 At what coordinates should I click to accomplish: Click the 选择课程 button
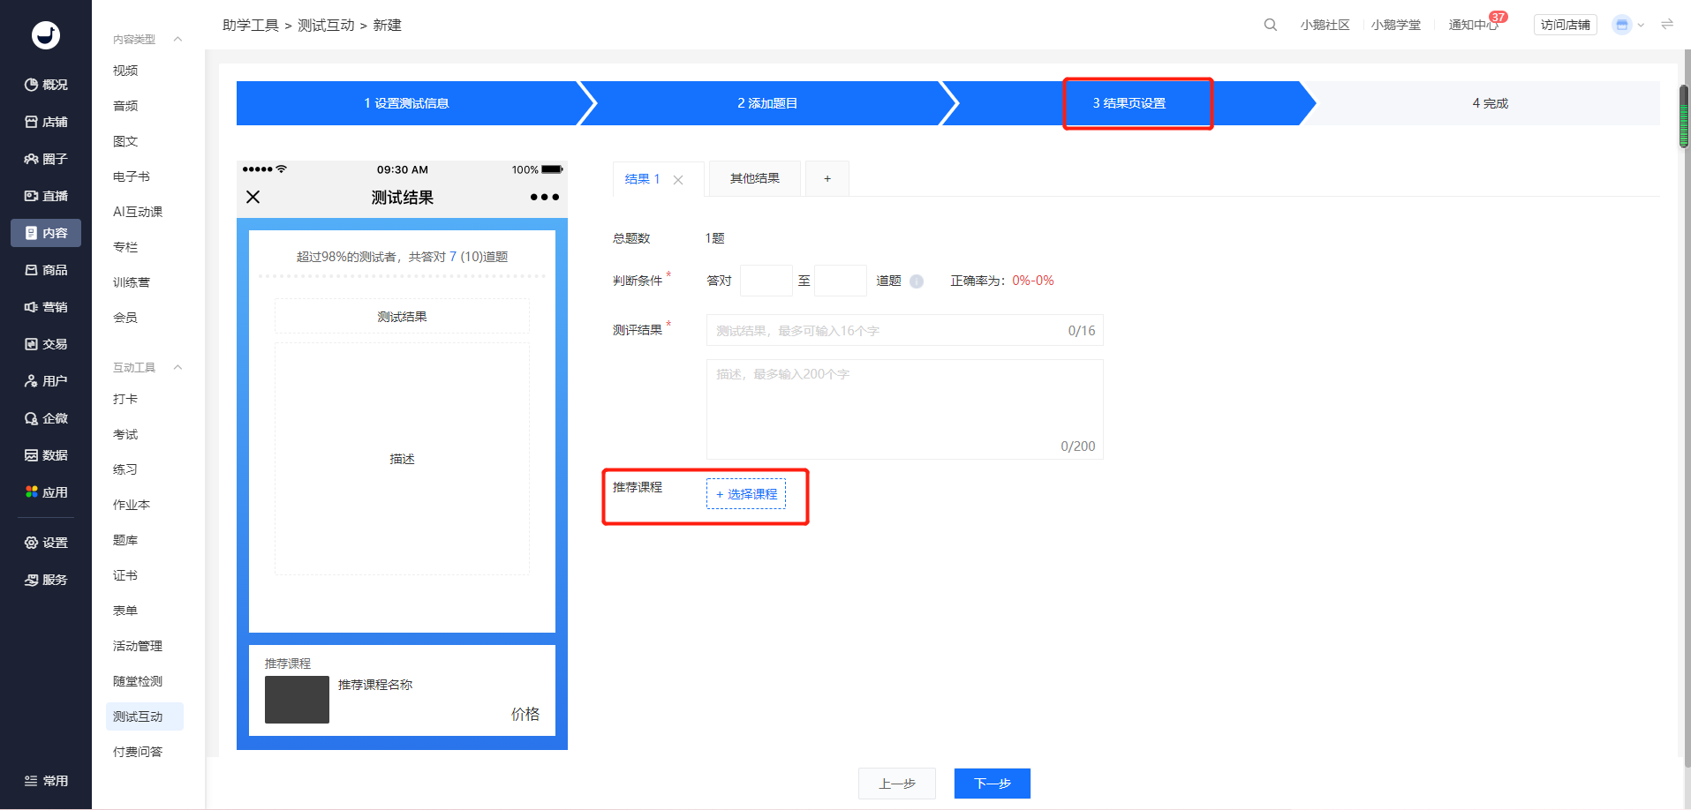point(746,494)
